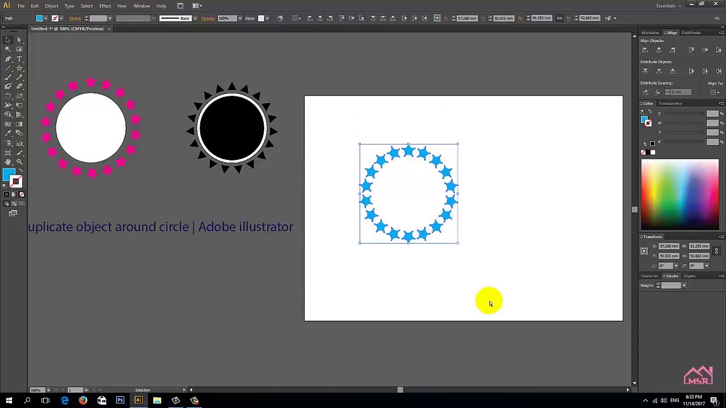Open the Window menu
The image size is (726, 408).
[x=142, y=6]
